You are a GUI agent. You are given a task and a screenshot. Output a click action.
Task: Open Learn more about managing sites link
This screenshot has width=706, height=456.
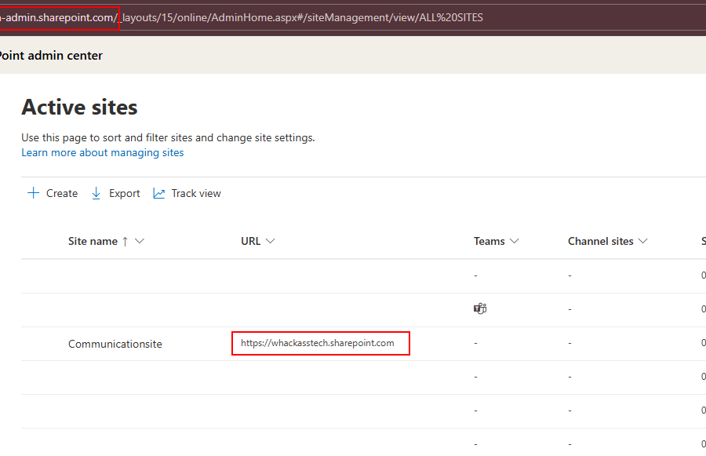tap(103, 153)
